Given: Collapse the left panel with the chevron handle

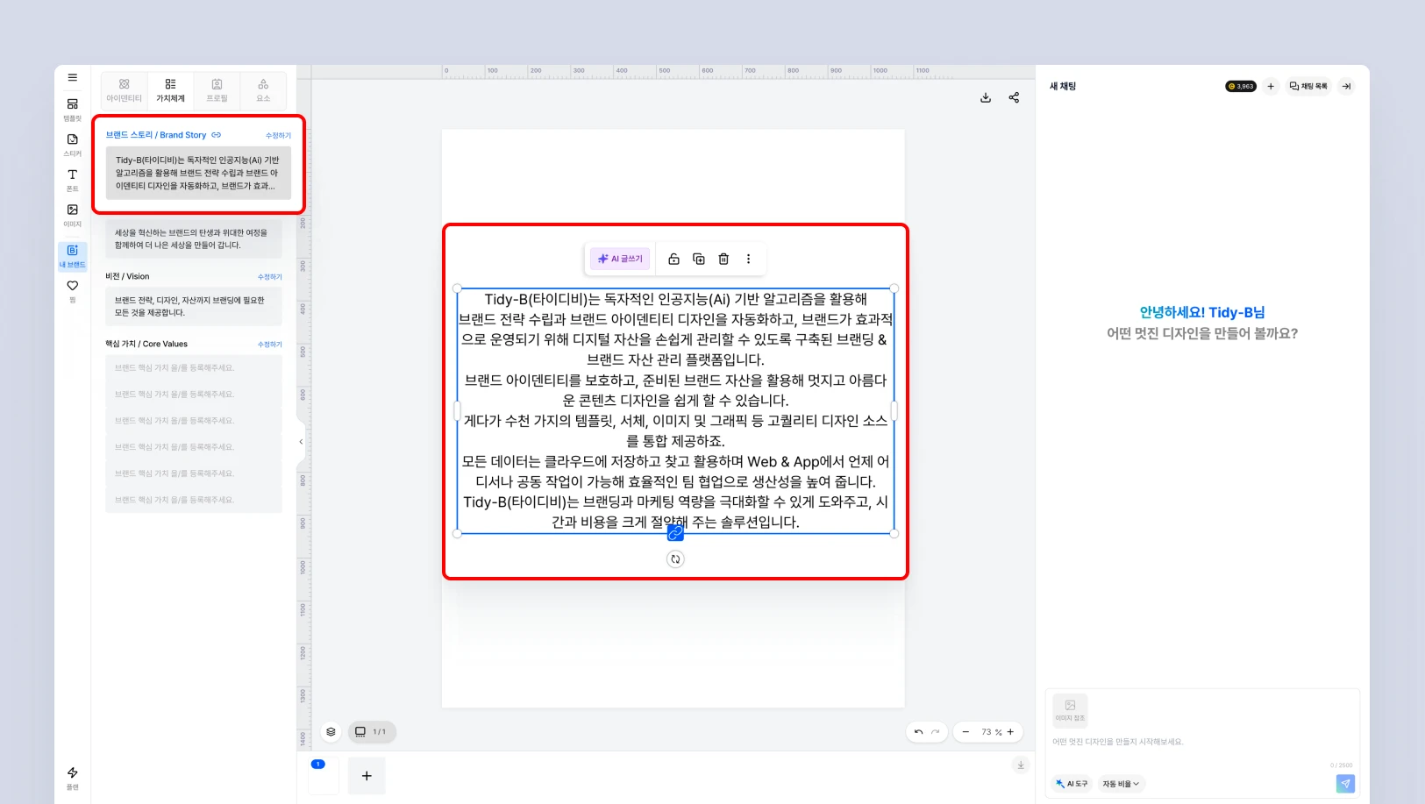Looking at the screenshot, I should point(301,442).
